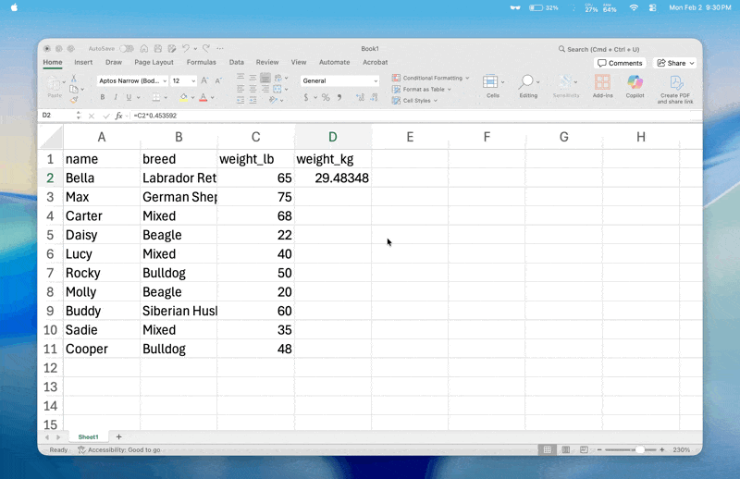The image size is (740, 479).
Task: Click the Home house icon in title bar
Action: (x=144, y=49)
